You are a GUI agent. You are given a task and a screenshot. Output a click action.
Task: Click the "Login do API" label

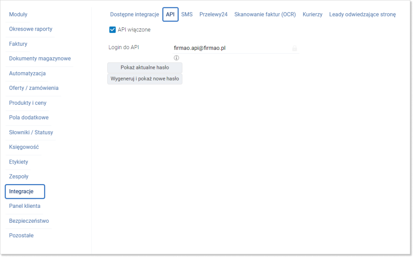(124, 48)
